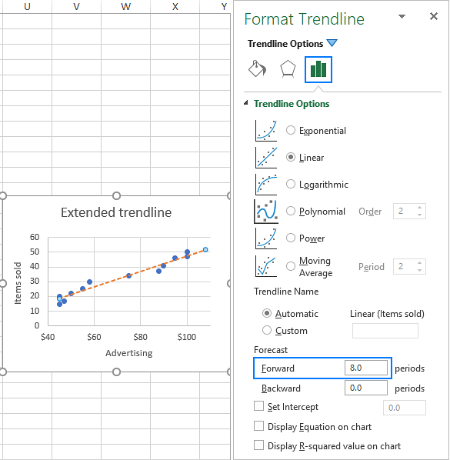Select column Y header
Image resolution: width=450 pixels, height=460 pixels.
224,6
